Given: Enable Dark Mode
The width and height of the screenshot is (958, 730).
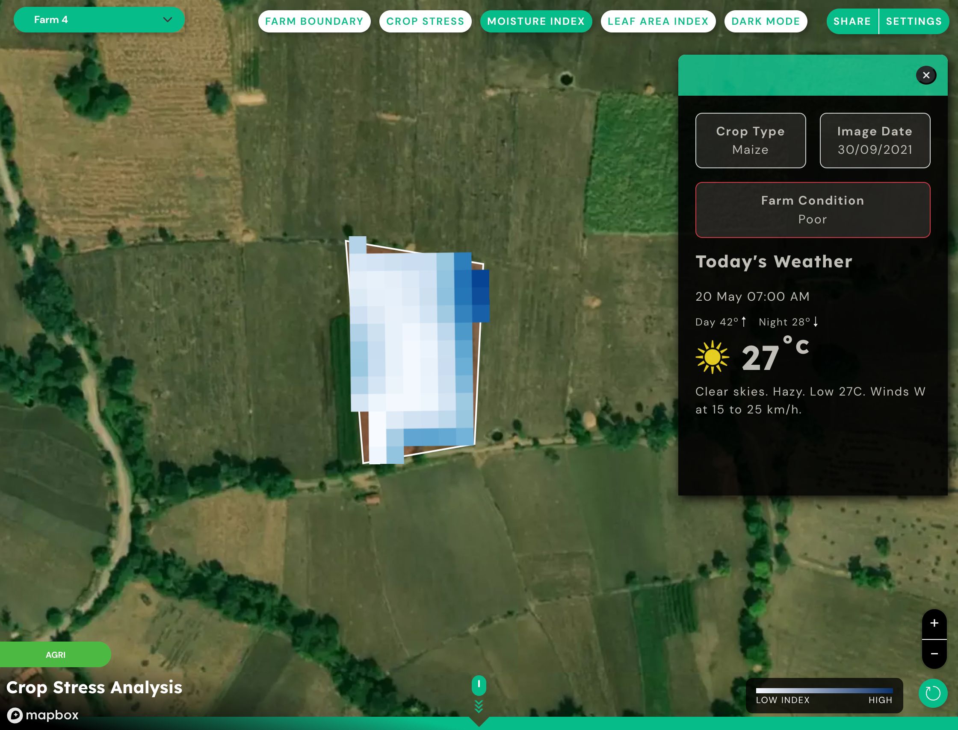Looking at the screenshot, I should coord(765,21).
